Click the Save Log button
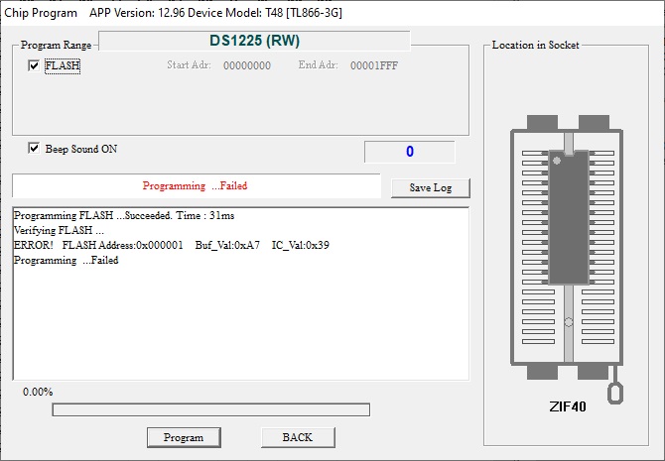Image resolution: width=665 pixels, height=461 pixels. pyautogui.click(x=430, y=187)
